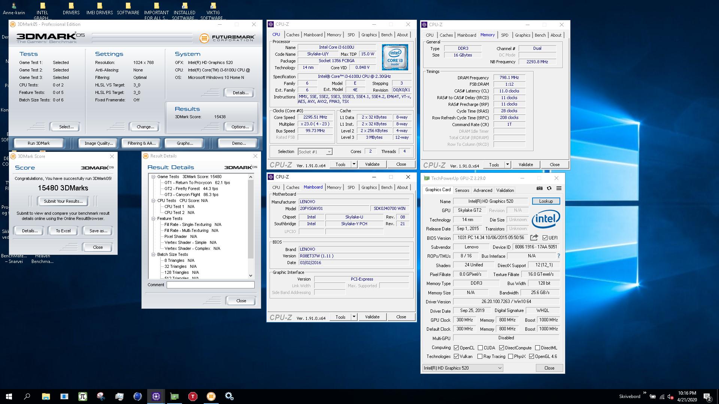Screen dimensions: 719x404
Task: Open the Windows Start menu
Action: point(9,397)
